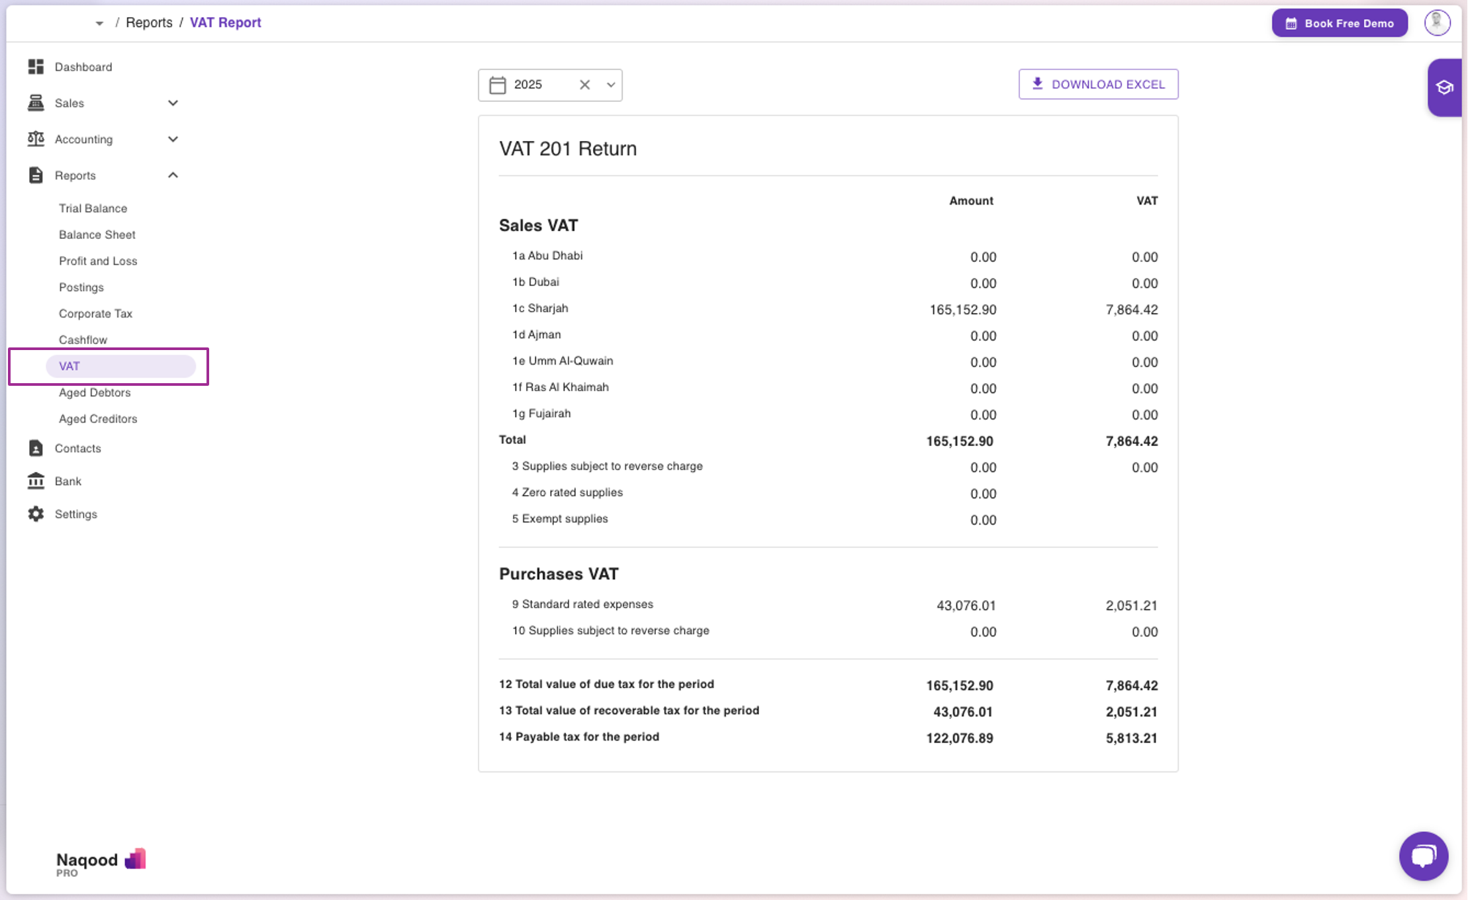Screen dimensions: 1468x900
Task: Click the Settings gear icon
Action: point(36,514)
